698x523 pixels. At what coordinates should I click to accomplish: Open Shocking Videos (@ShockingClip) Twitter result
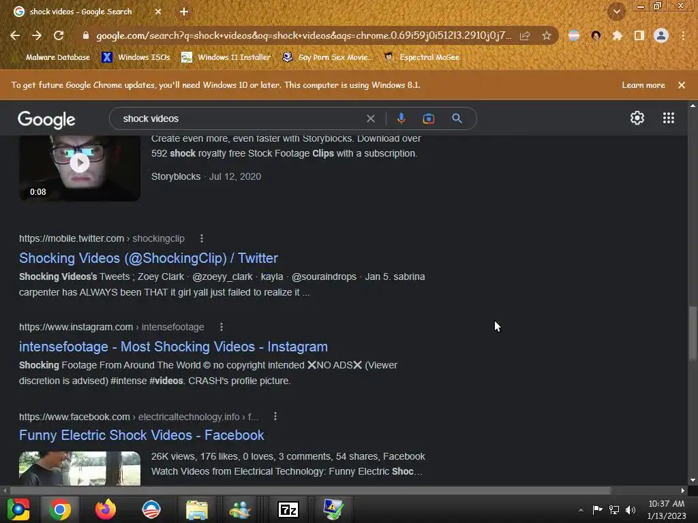pos(148,258)
